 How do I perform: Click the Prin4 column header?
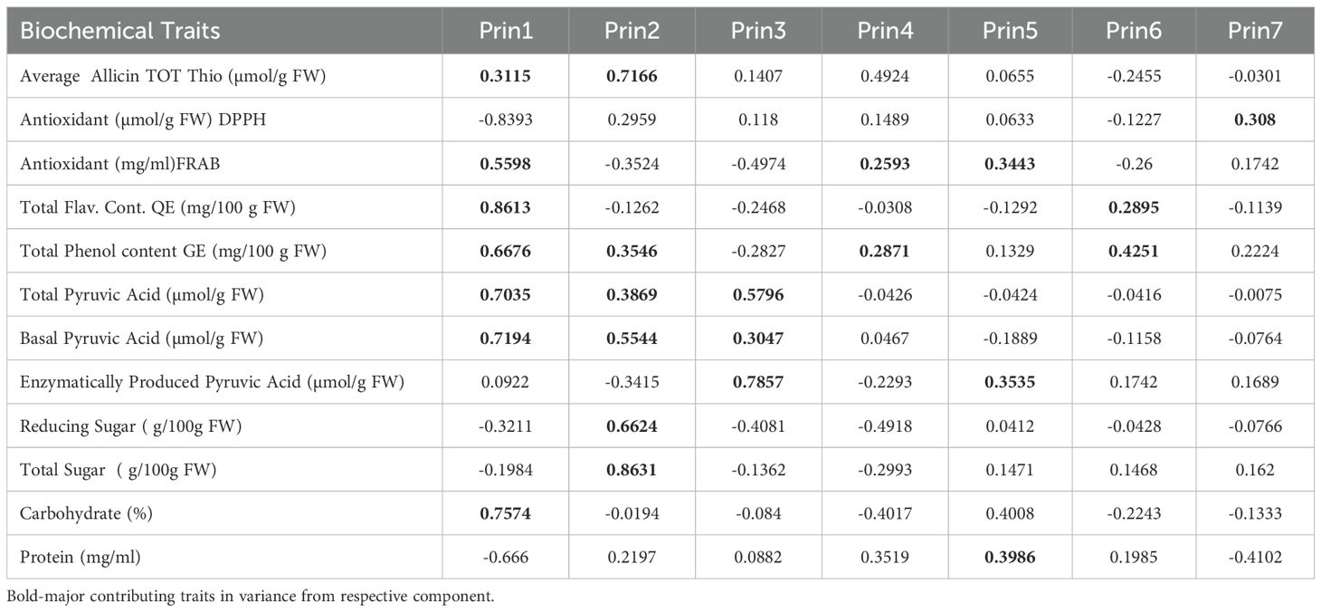click(885, 31)
